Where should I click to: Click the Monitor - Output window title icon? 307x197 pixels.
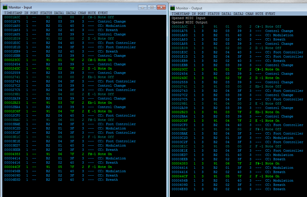pyautogui.click(x=173, y=8)
